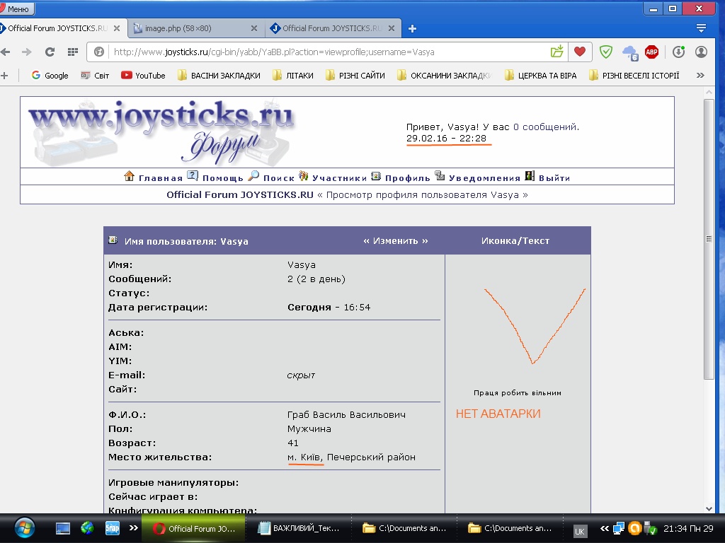Screen dimensions: 725x543
Task: Click the Праця робить вільним text
Action: tap(518, 393)
